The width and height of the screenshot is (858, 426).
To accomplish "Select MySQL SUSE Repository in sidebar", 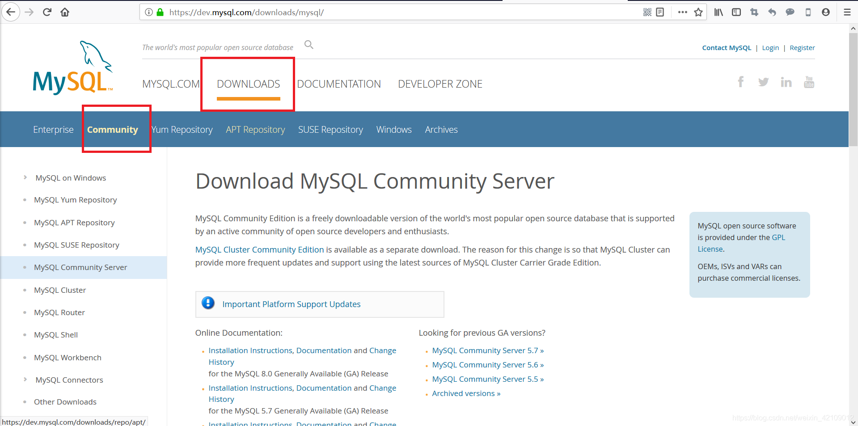I will click(76, 245).
